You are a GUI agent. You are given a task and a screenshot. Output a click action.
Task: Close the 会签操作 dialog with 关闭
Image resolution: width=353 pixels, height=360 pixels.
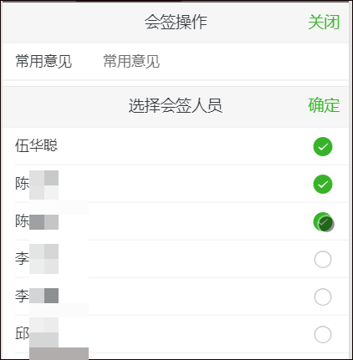(x=324, y=22)
